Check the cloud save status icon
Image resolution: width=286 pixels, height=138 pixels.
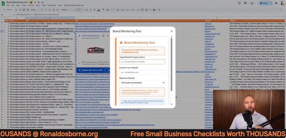42,2
